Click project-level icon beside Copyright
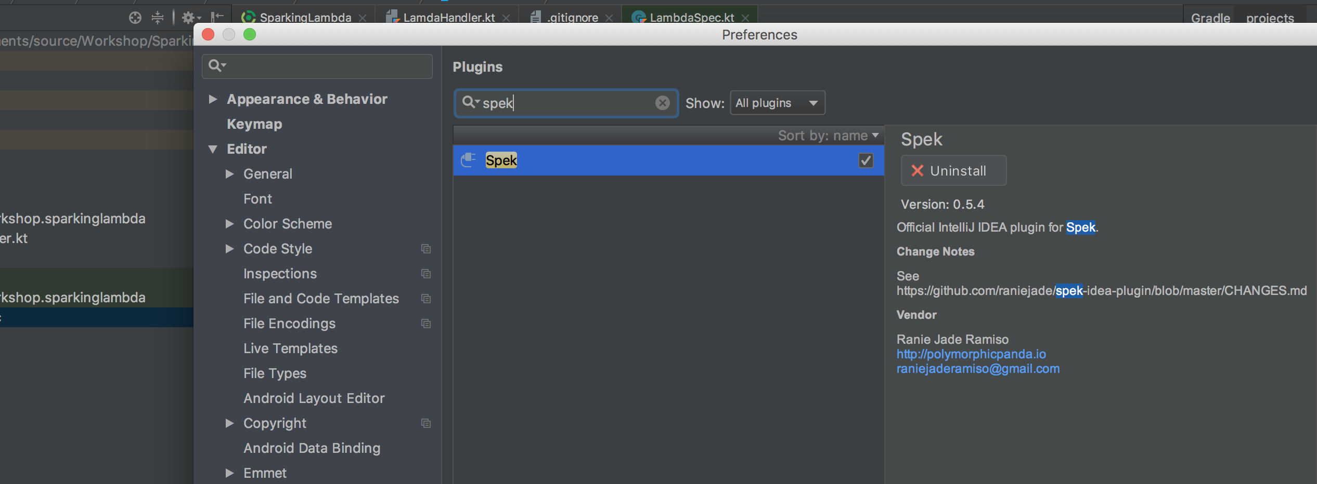Image resolution: width=1317 pixels, height=484 pixels. pos(426,423)
